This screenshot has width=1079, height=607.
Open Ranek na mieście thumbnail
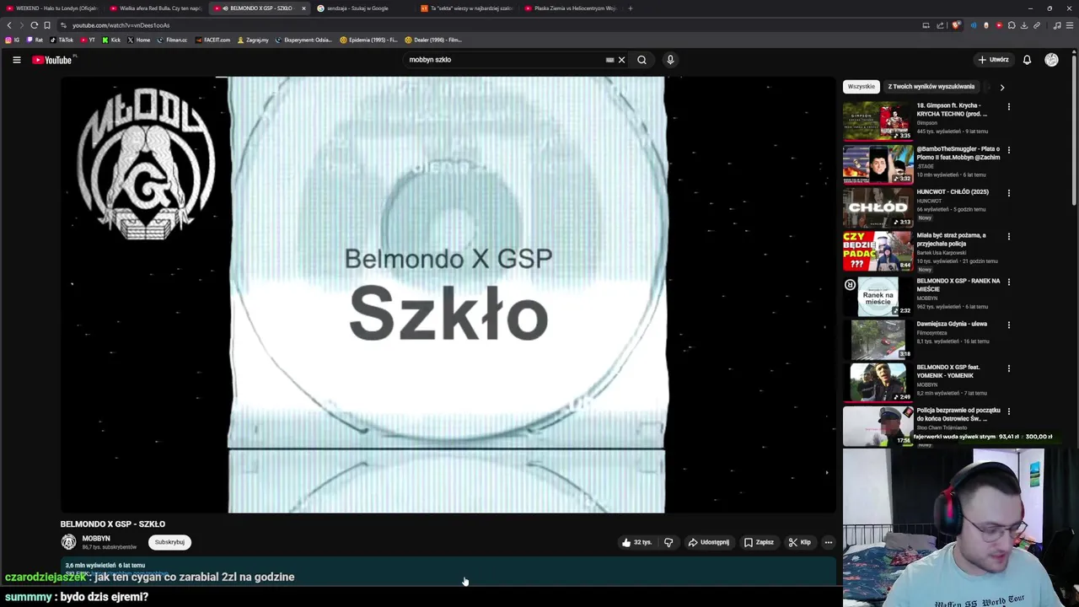pos(878,296)
